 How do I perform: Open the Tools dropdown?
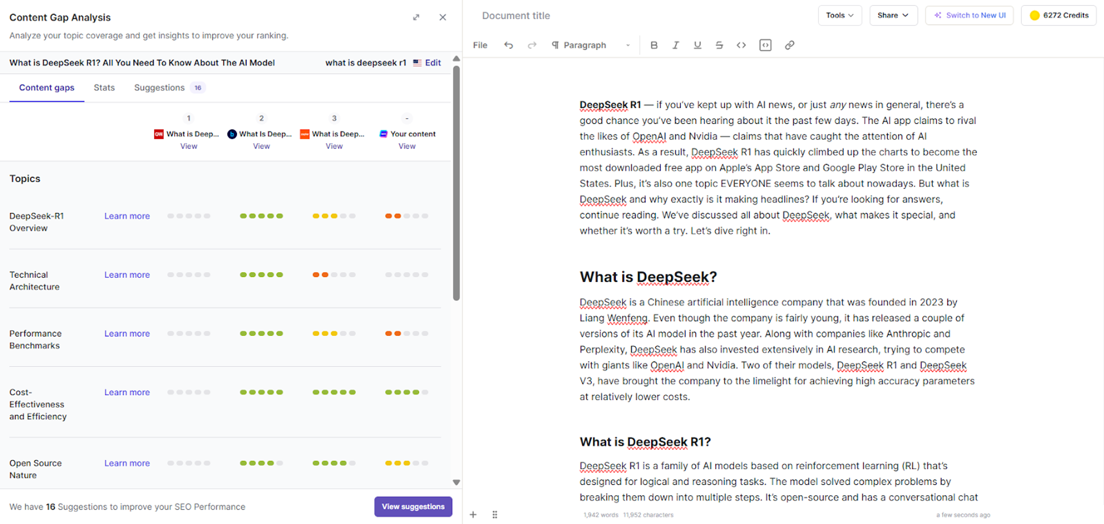coord(839,16)
